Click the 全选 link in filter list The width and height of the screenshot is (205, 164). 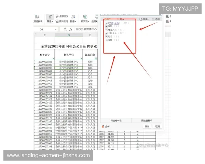111,23
